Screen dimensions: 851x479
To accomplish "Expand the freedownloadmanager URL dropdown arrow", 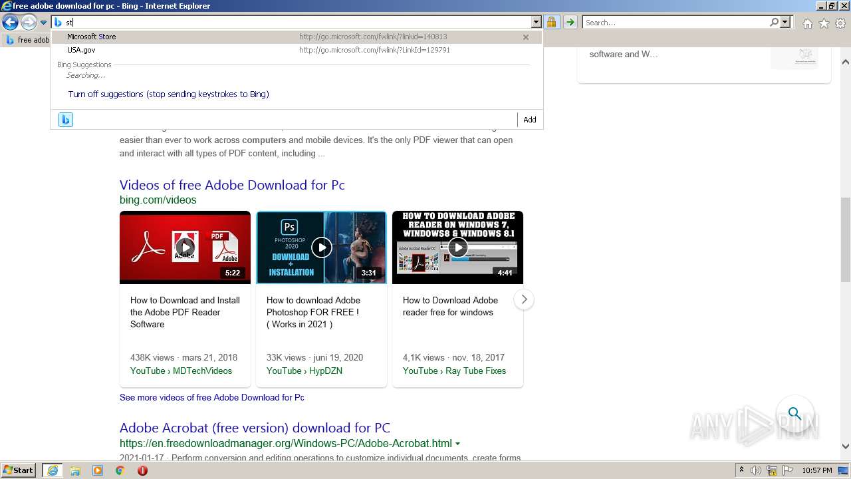I will (457, 444).
